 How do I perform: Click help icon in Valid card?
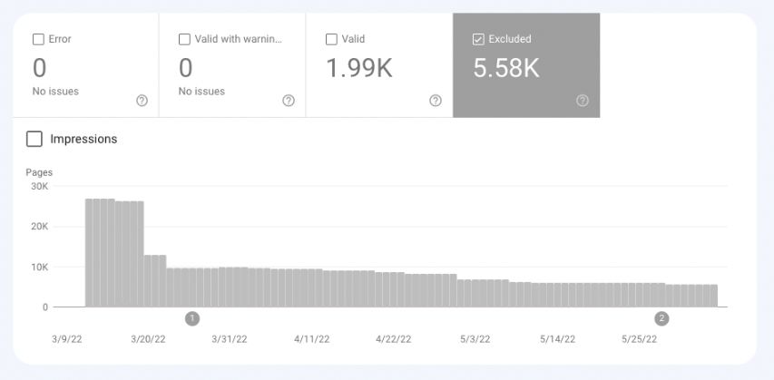click(x=436, y=101)
